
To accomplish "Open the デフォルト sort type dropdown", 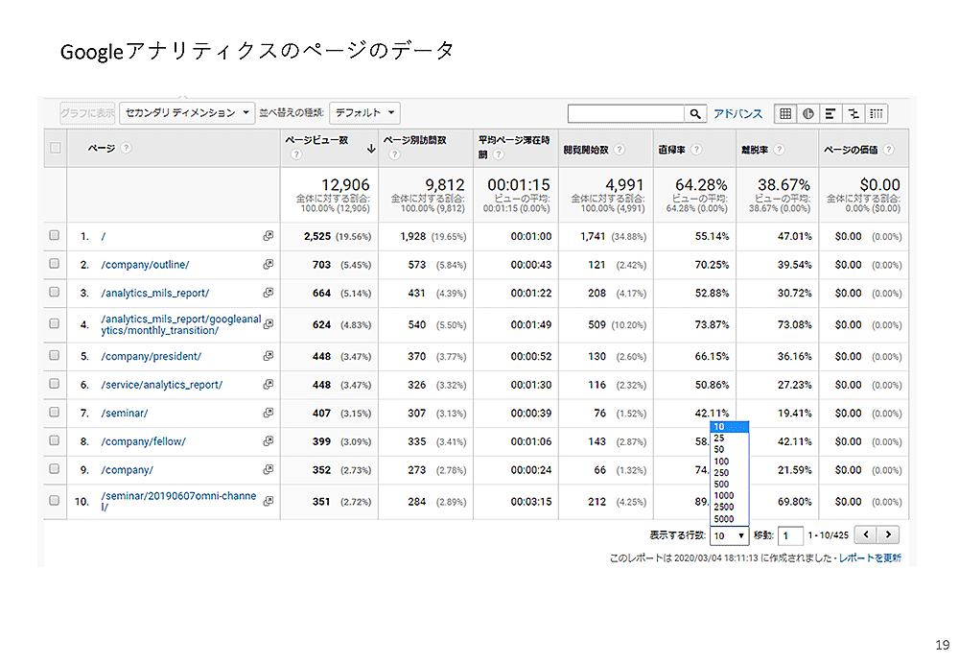I will [364, 113].
